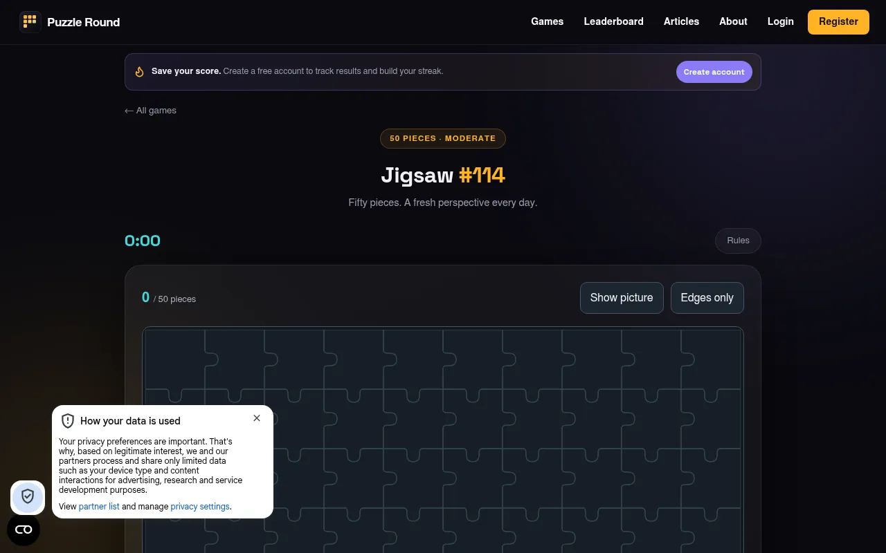This screenshot has width=886, height=553.
Task: Open the Games menu
Action: click(548, 21)
